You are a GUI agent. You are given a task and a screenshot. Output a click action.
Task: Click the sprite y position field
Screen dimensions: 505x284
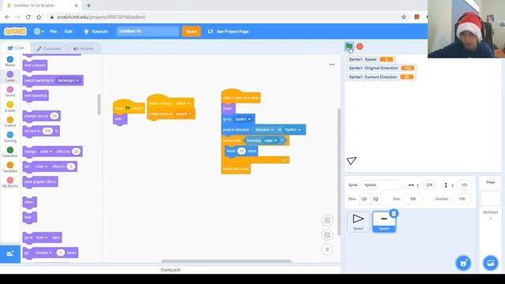(x=464, y=185)
